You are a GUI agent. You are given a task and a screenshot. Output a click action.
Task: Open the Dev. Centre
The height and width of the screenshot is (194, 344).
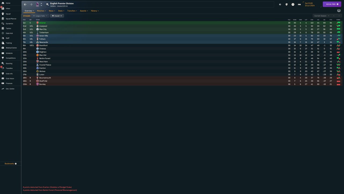click(x=10, y=89)
